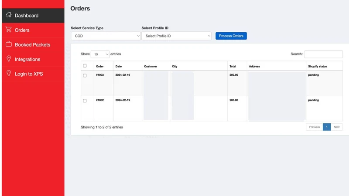The image size is (349, 196).
Task: Click the Login to XPS icon
Action: click(x=9, y=73)
